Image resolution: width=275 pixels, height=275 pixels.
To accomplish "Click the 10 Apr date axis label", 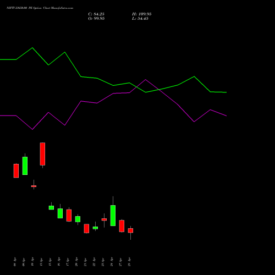I will tap(32, 262).
